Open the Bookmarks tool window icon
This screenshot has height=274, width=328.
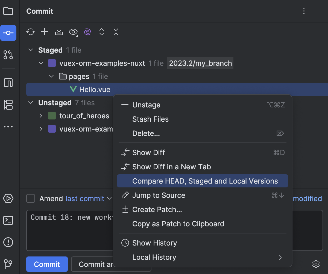(8, 82)
